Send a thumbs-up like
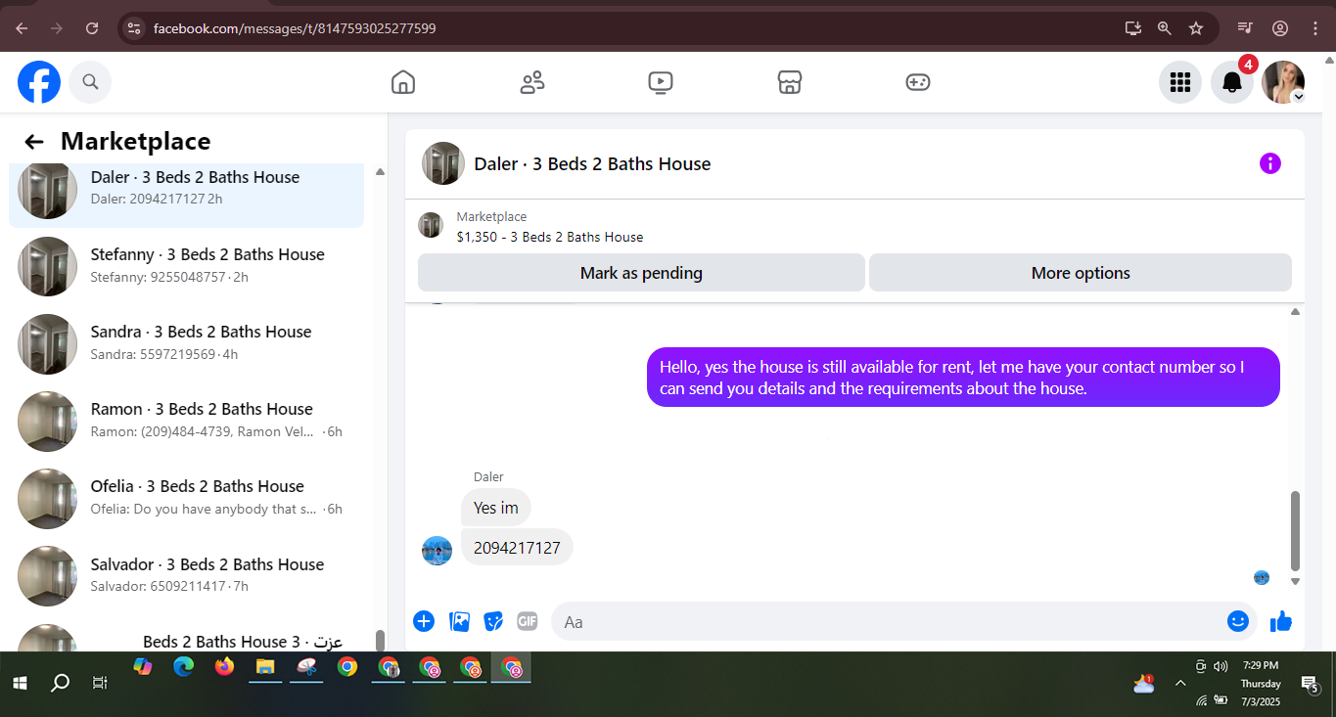Viewport: 1336px width, 717px height. point(1281,621)
